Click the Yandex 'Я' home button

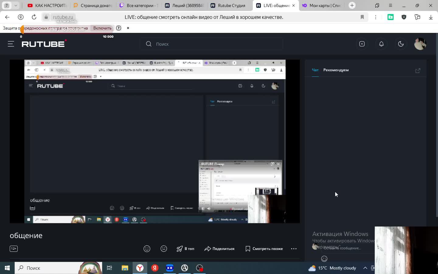pyautogui.click(x=21, y=17)
